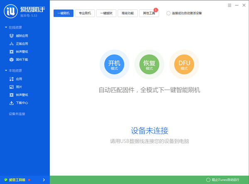Open the hamburger menu icon
The image size is (249, 184).
tap(229, 5)
